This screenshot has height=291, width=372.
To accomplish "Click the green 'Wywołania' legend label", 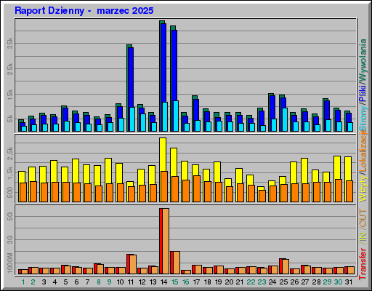I will [363, 60].
